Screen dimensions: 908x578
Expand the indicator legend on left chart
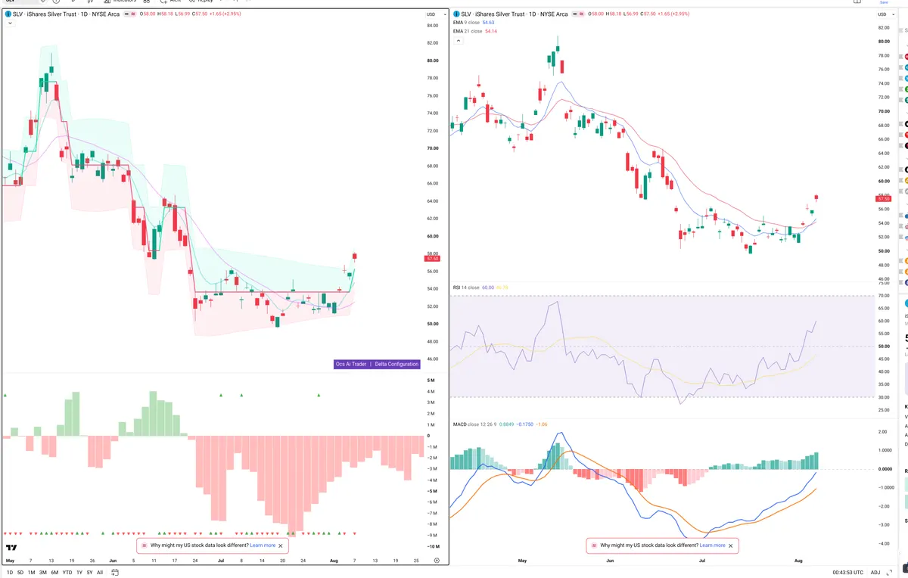coord(10,23)
